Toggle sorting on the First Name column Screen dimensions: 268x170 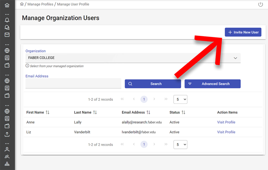pos(47,112)
